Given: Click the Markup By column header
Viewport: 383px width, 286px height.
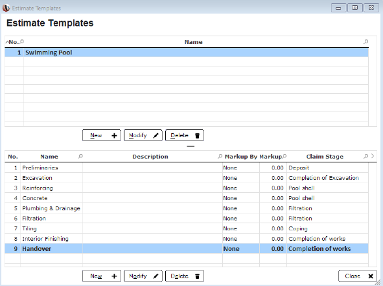Looking at the screenshot, I should coord(241,157).
